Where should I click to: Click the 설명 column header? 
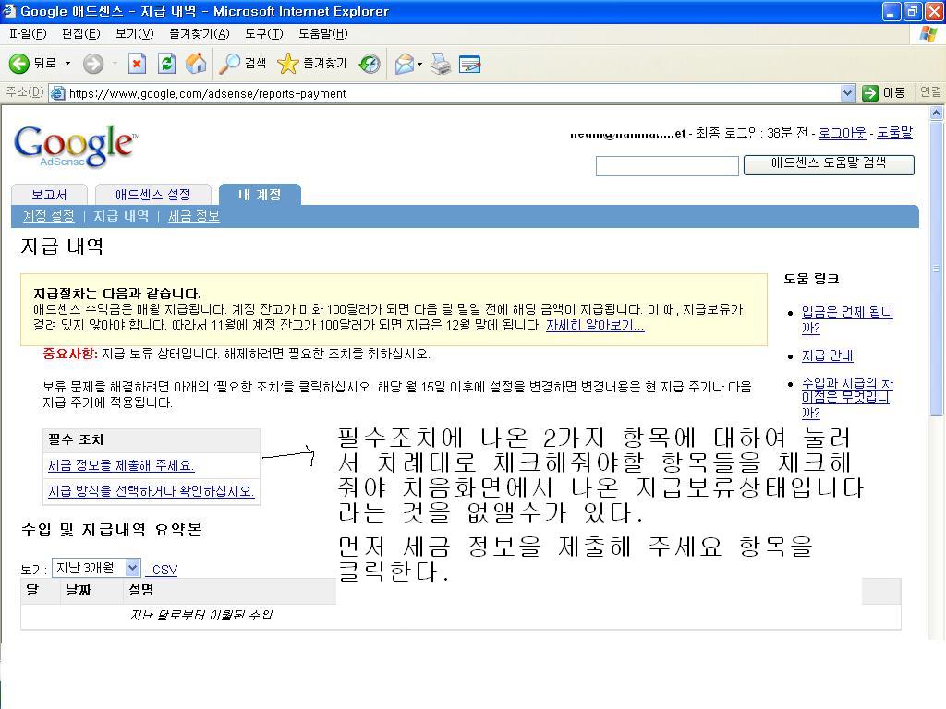[140, 590]
